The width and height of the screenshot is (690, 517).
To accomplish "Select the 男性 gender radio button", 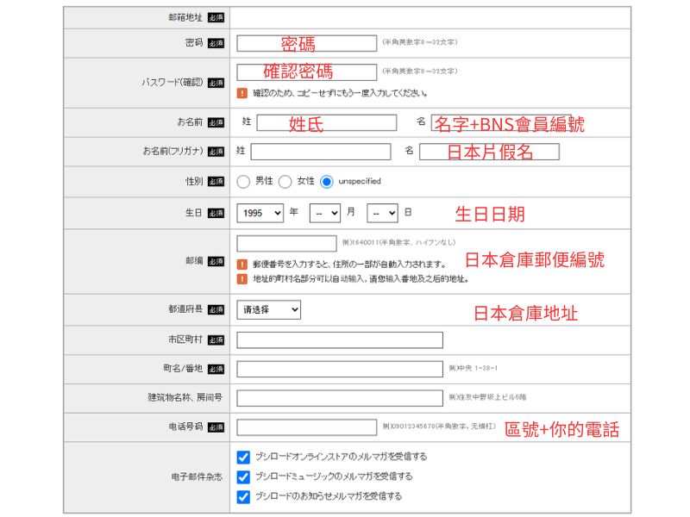I will click(x=244, y=181).
